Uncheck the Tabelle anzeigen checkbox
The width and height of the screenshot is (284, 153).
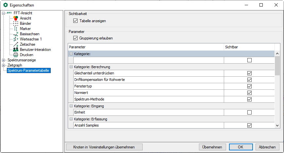point(76,21)
